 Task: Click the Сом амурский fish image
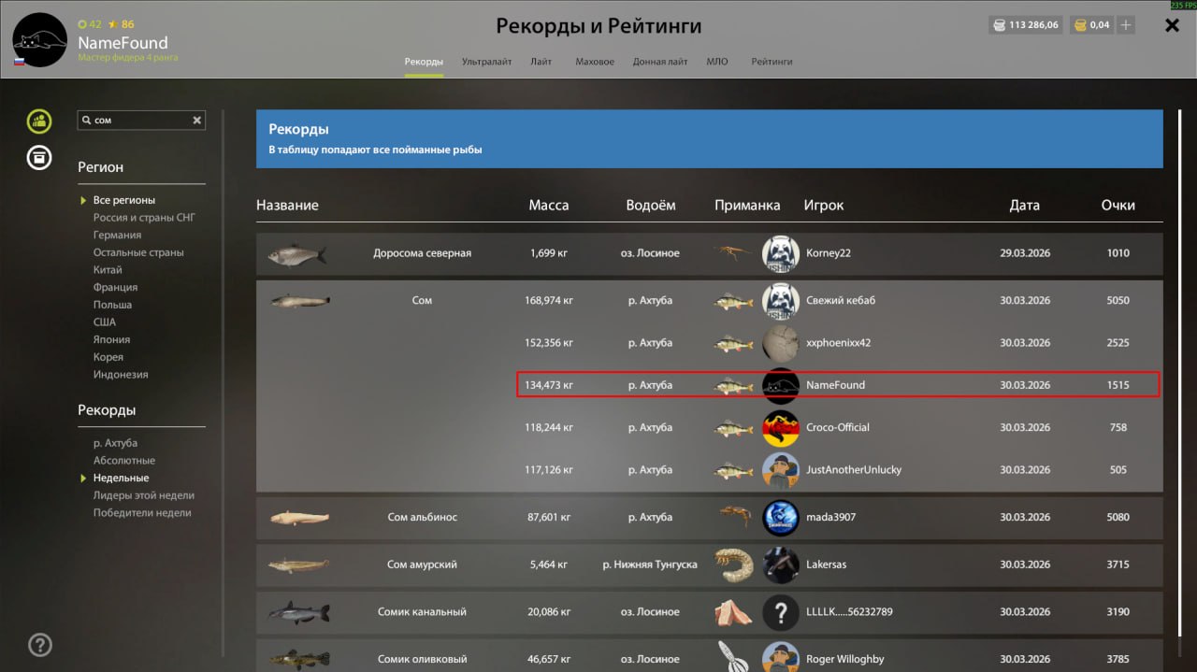[x=298, y=565]
